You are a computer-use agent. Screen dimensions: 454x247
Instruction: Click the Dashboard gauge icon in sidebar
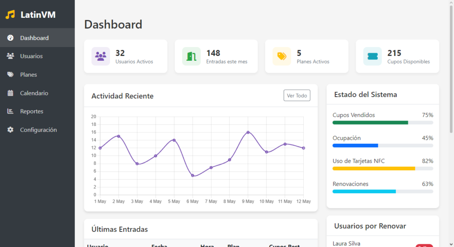click(11, 38)
